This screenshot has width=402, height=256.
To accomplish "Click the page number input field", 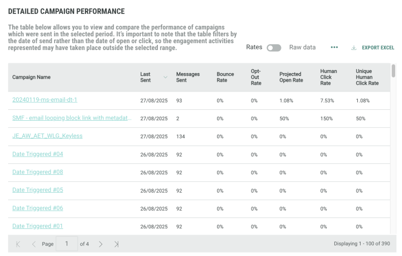I will (x=67, y=244).
